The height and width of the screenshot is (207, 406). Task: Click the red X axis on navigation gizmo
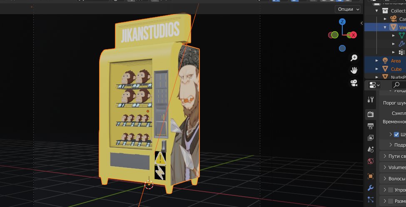click(354, 35)
